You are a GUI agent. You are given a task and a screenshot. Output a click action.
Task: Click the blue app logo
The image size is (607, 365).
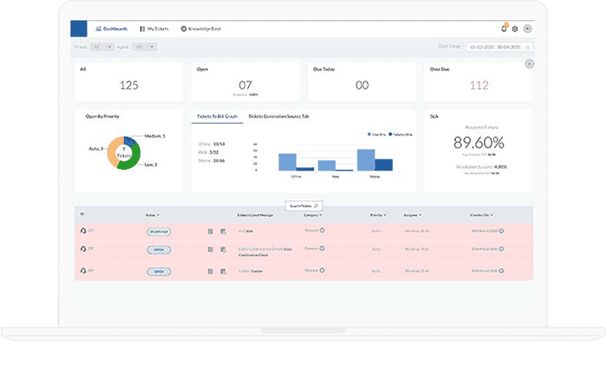coord(79,28)
